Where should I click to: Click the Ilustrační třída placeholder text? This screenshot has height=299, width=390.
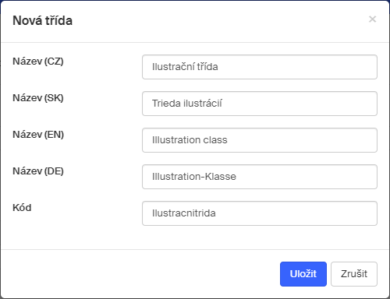[185, 67]
